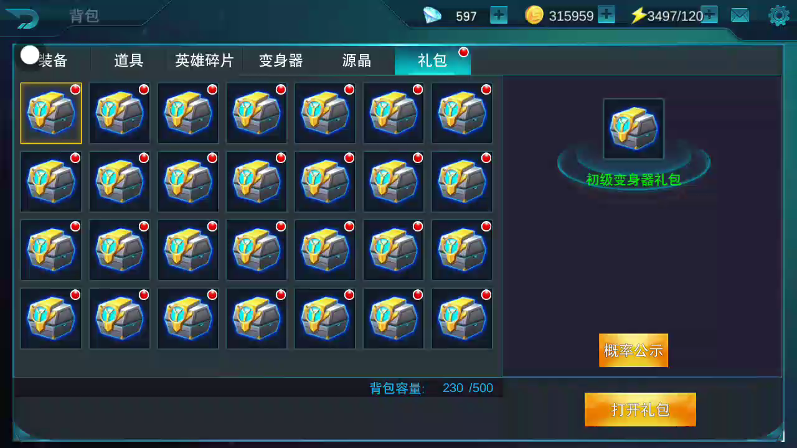Screen dimensions: 797x448
Task: Select the last gift chest in bottom row
Action: click(462, 319)
